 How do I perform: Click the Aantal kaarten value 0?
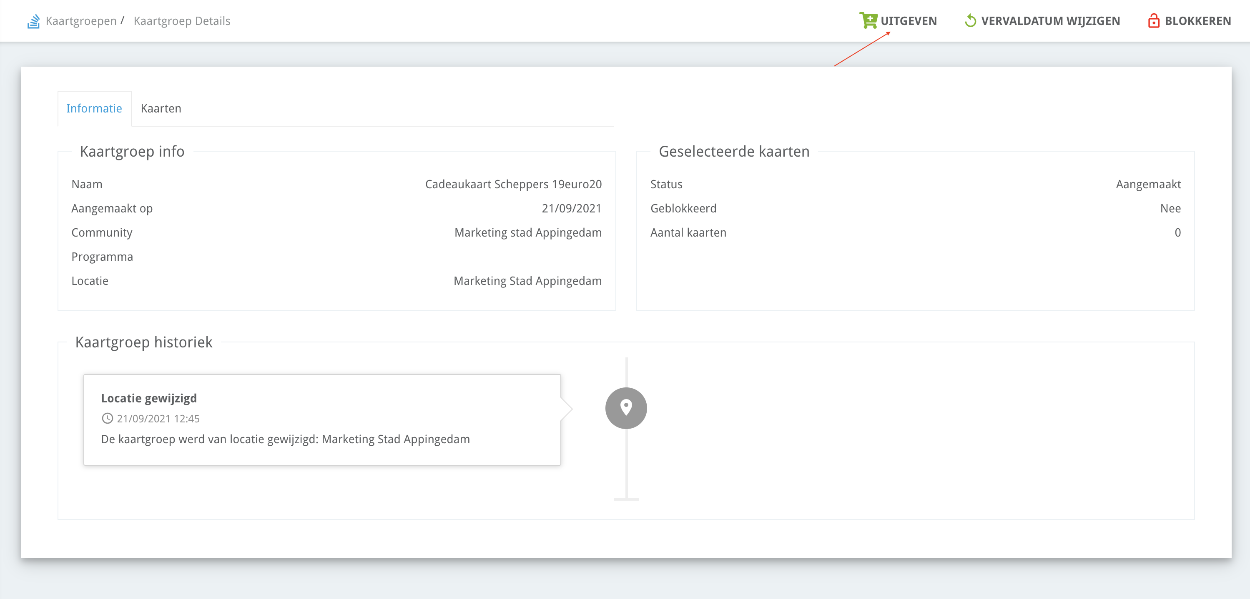[1177, 232]
